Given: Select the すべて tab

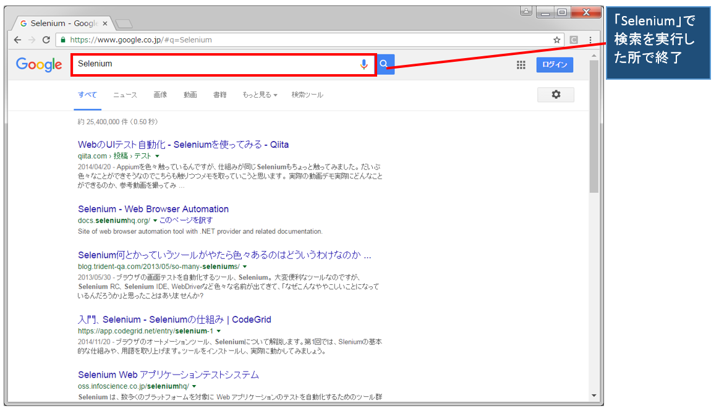Looking at the screenshot, I should point(87,95).
